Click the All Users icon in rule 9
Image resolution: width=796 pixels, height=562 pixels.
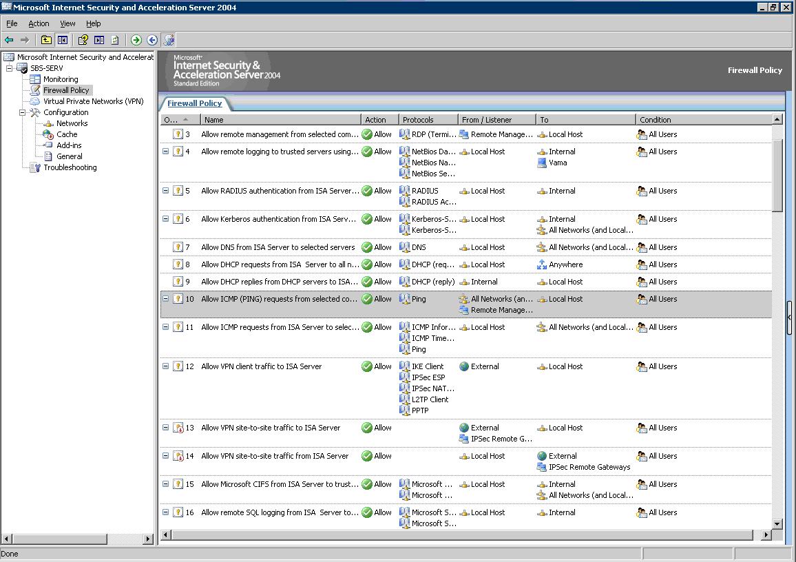(642, 282)
